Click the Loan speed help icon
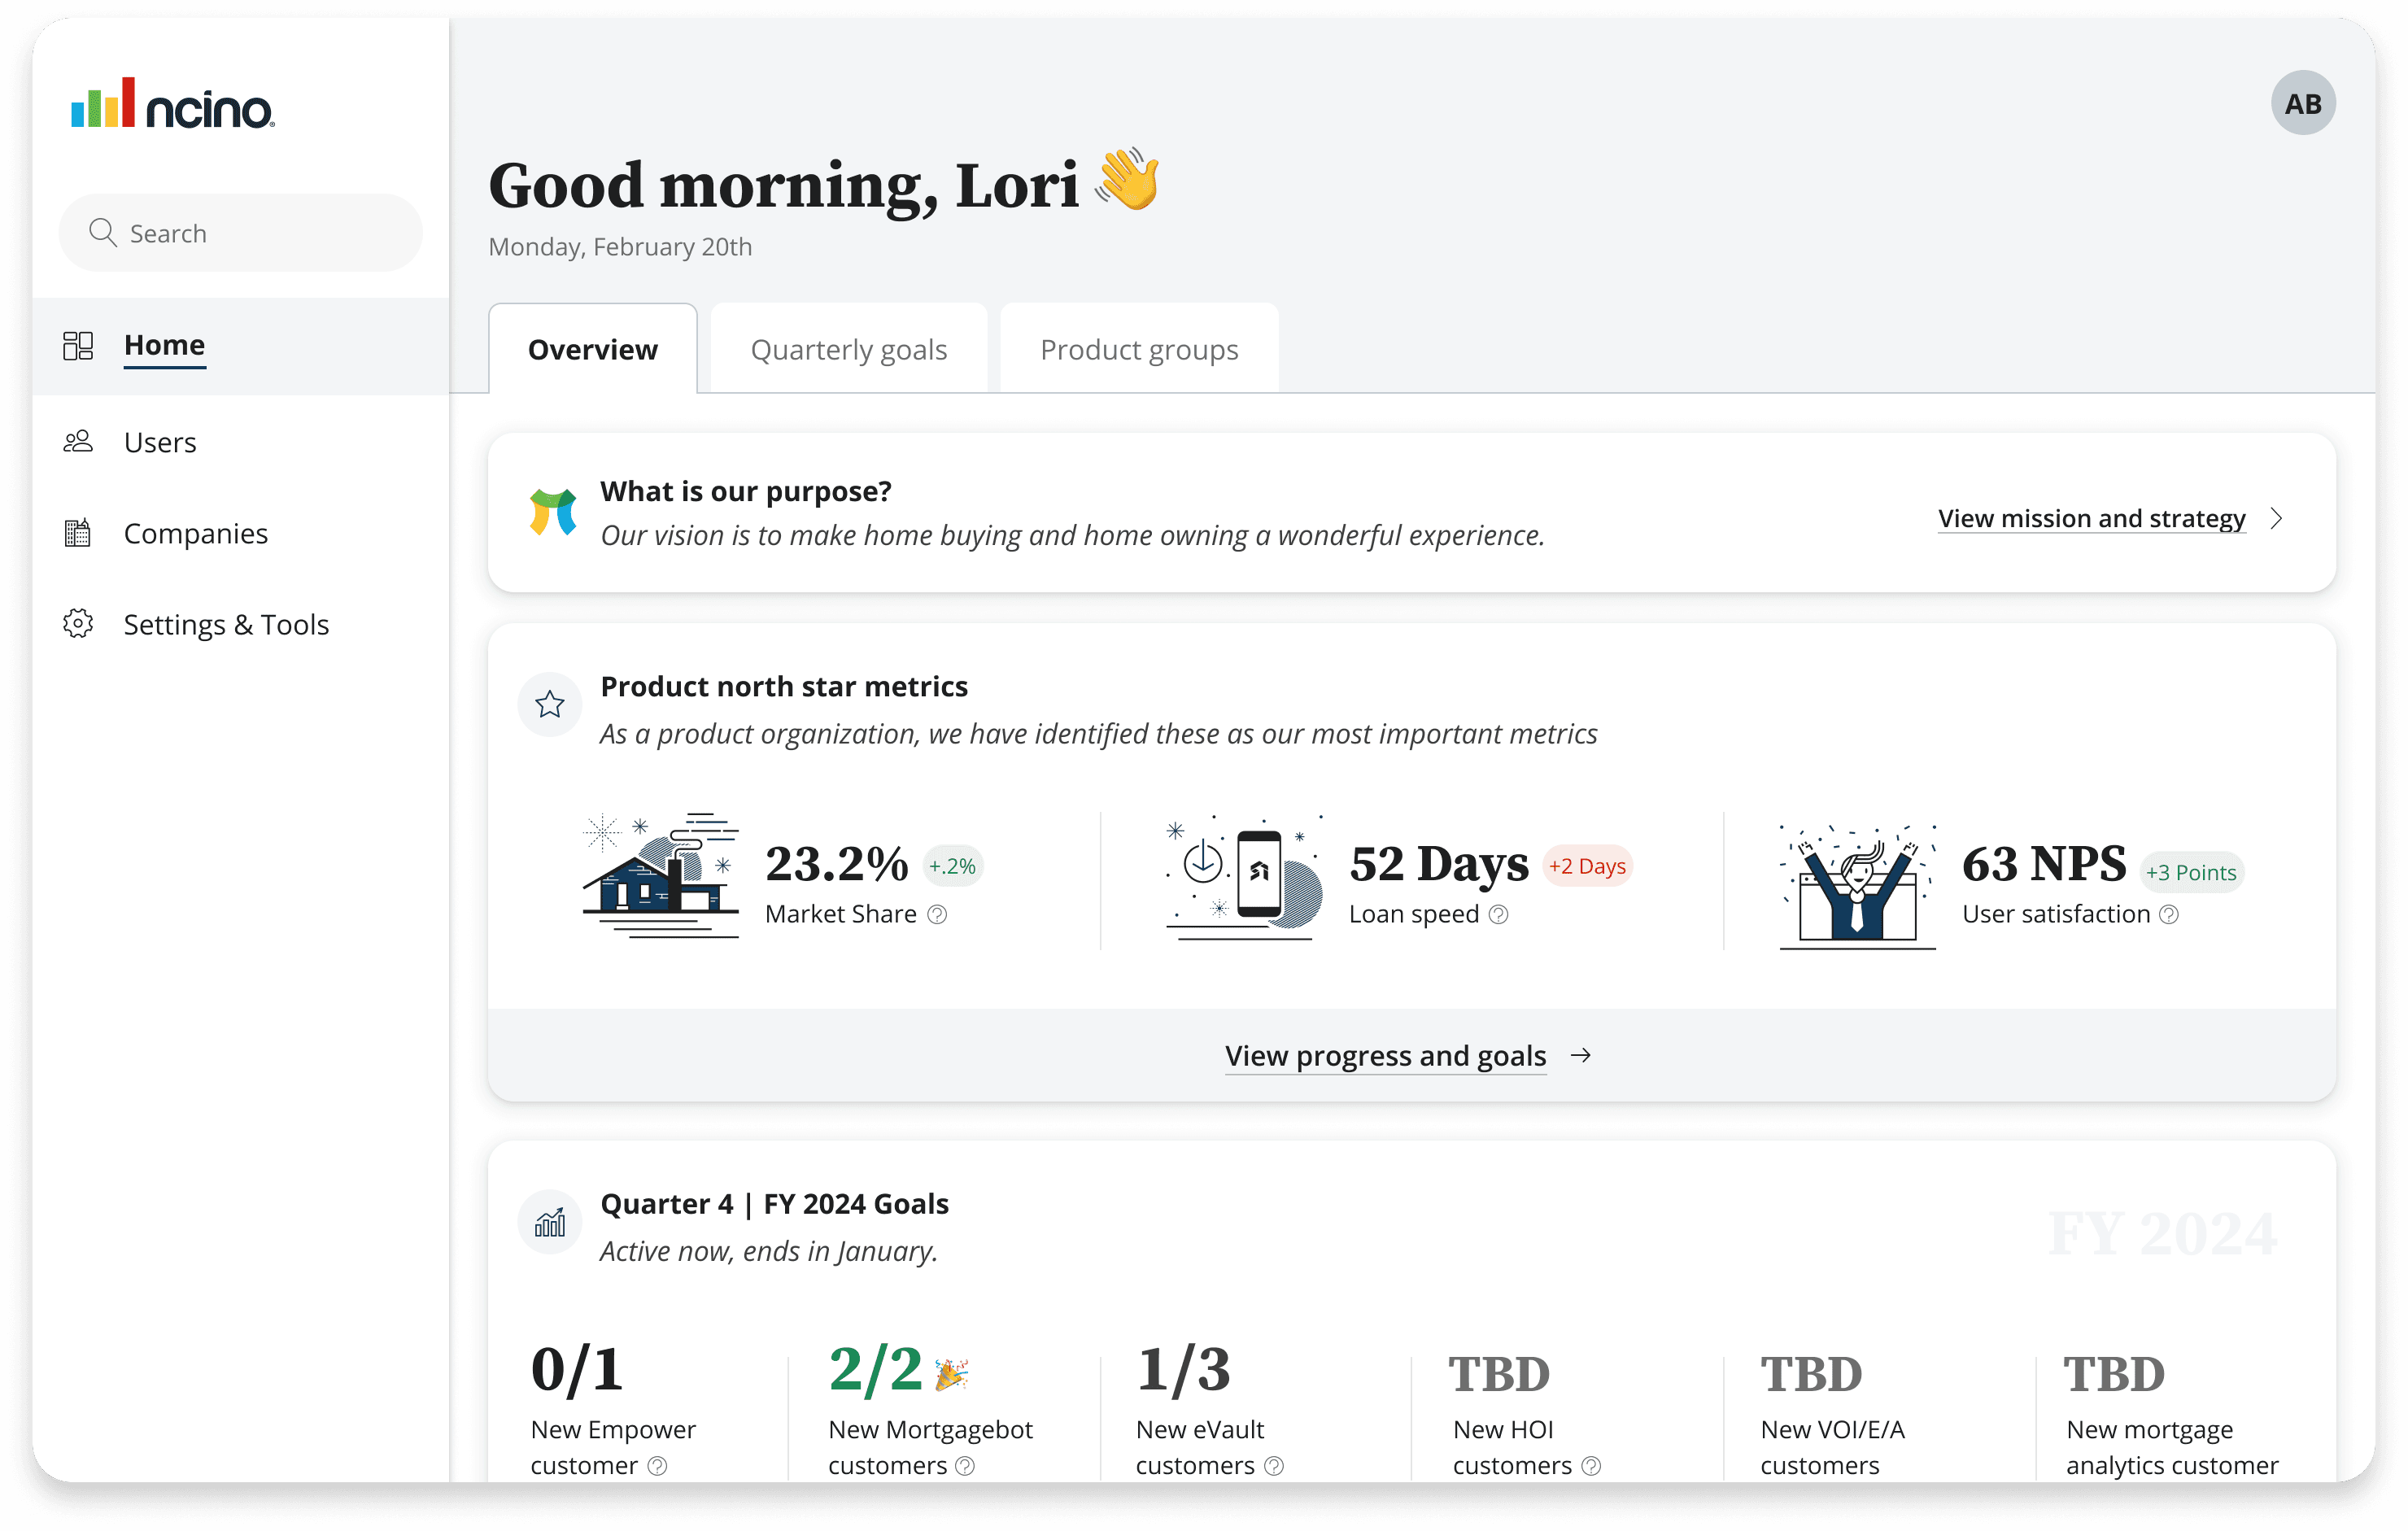The width and height of the screenshot is (2408, 1531). (1498, 915)
